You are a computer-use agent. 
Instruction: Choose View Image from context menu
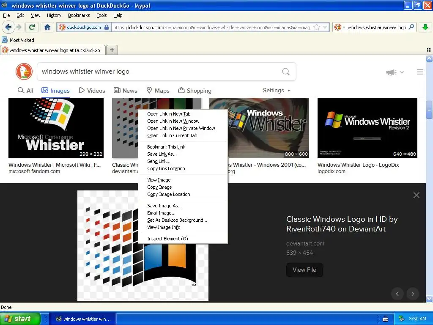tap(183, 180)
